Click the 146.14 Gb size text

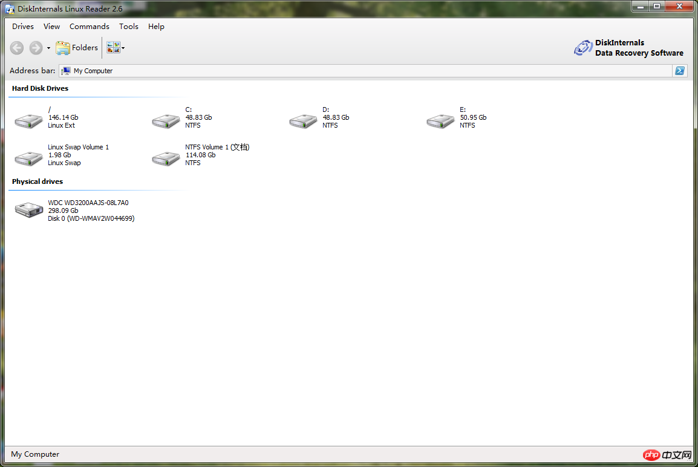pyautogui.click(x=64, y=117)
